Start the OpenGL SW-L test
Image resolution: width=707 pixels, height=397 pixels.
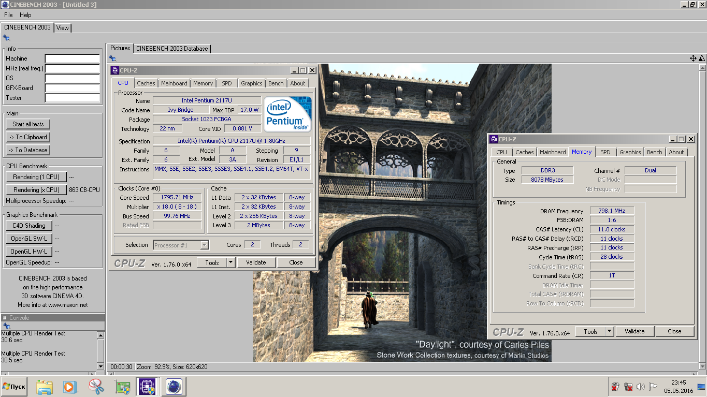click(29, 239)
